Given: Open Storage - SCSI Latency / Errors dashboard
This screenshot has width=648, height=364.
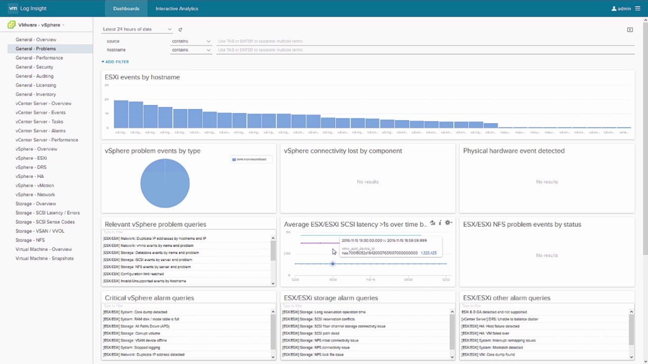Looking at the screenshot, I should click(48, 213).
